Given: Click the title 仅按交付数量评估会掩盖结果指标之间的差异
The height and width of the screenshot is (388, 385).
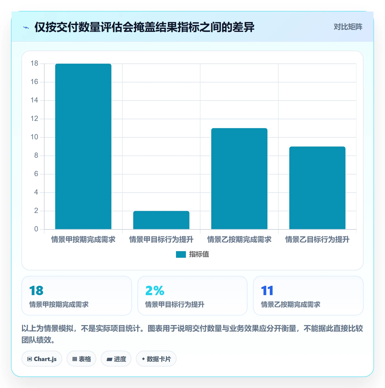Looking at the screenshot, I should (145, 27).
